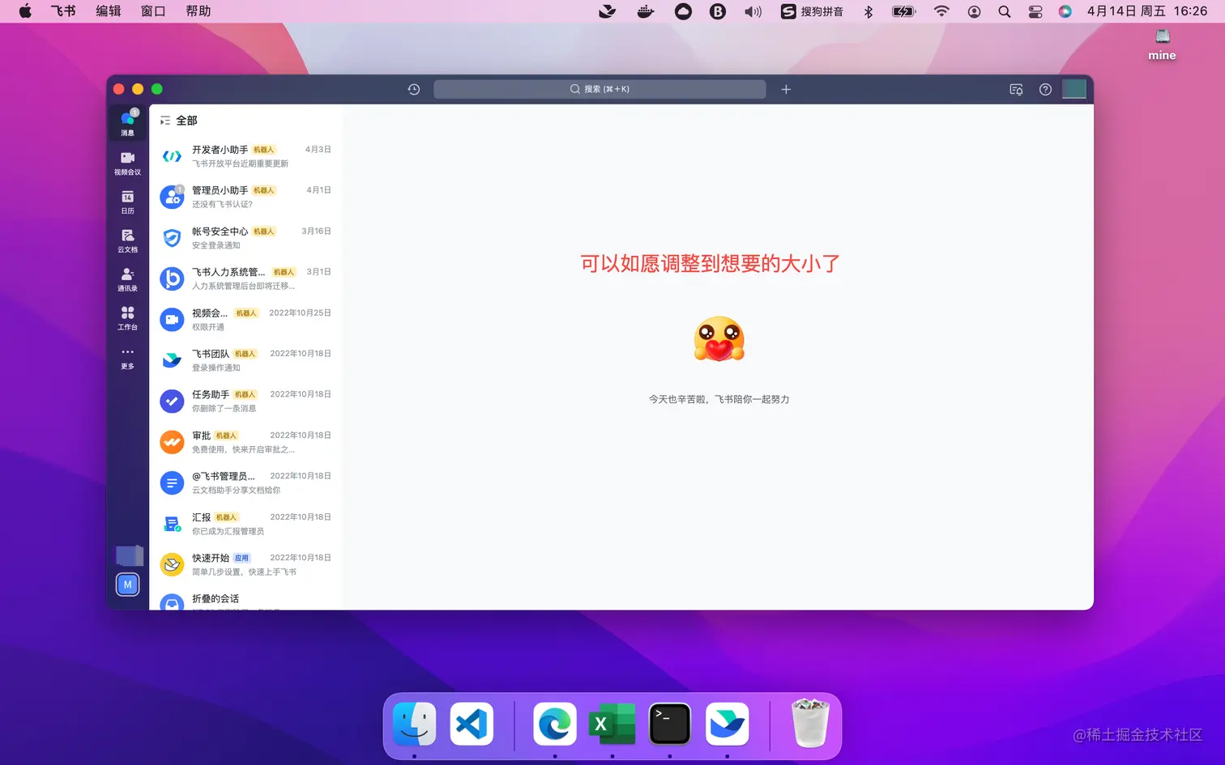Click preview text 飞书开放平台近期重要更新
Image resolution: width=1225 pixels, height=765 pixels.
[x=240, y=164]
